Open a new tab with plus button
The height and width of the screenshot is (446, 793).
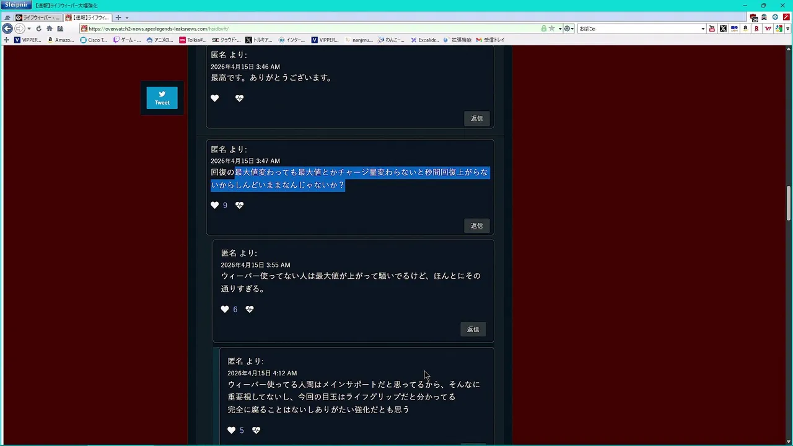(118, 17)
